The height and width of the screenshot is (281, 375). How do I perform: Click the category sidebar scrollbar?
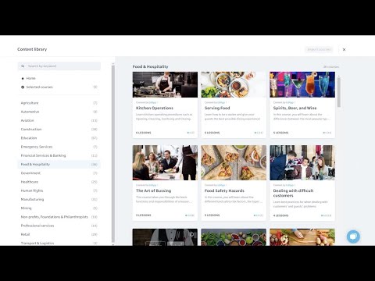[x=113, y=154]
